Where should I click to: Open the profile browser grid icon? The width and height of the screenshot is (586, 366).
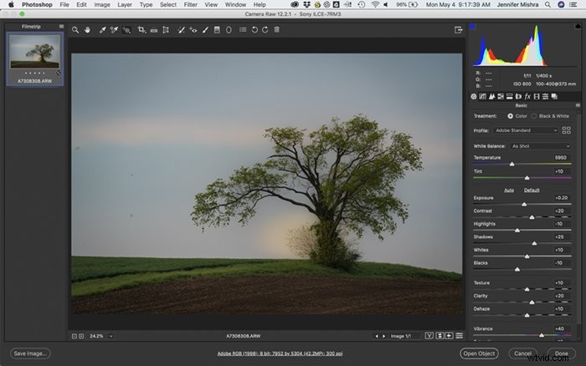(x=566, y=130)
